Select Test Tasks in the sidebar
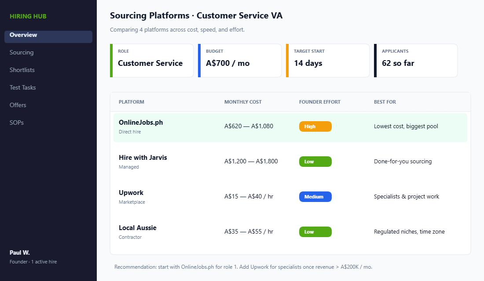 22,87
